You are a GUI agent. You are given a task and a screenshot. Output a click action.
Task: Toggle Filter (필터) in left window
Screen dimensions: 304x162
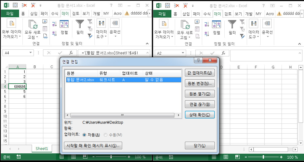[x=79, y=27]
